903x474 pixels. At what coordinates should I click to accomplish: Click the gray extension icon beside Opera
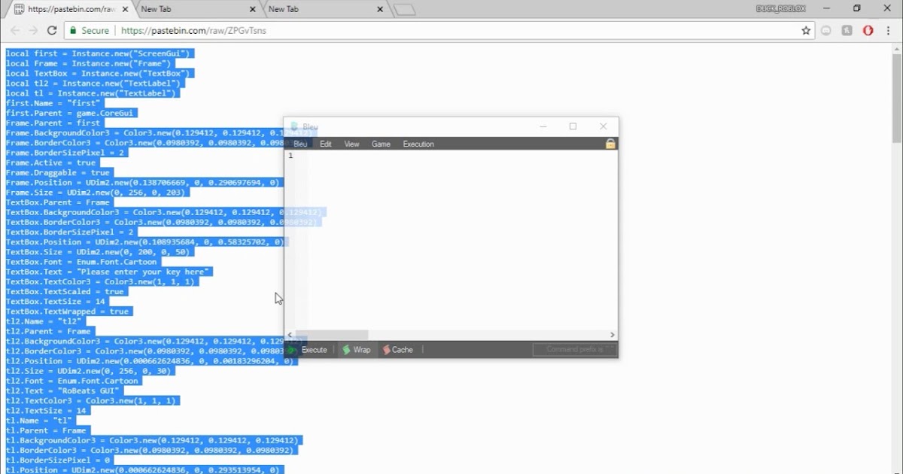point(847,31)
